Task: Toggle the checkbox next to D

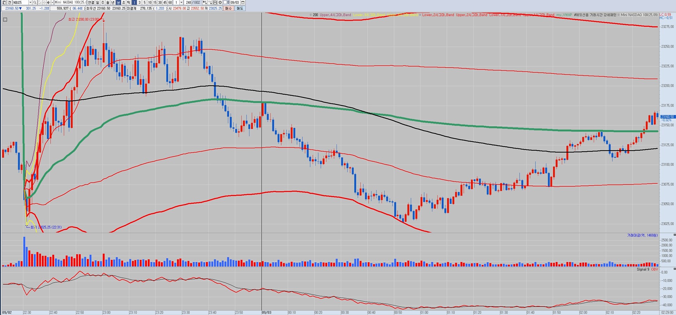Action: coord(225,2)
